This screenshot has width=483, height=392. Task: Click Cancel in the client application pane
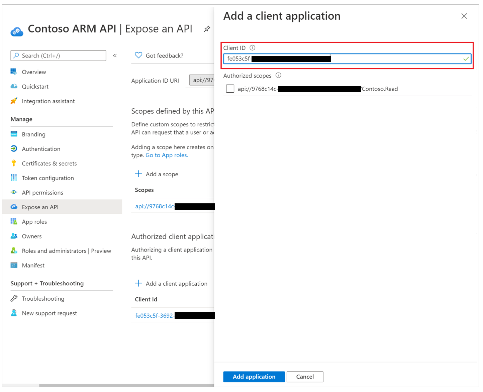tap(305, 377)
